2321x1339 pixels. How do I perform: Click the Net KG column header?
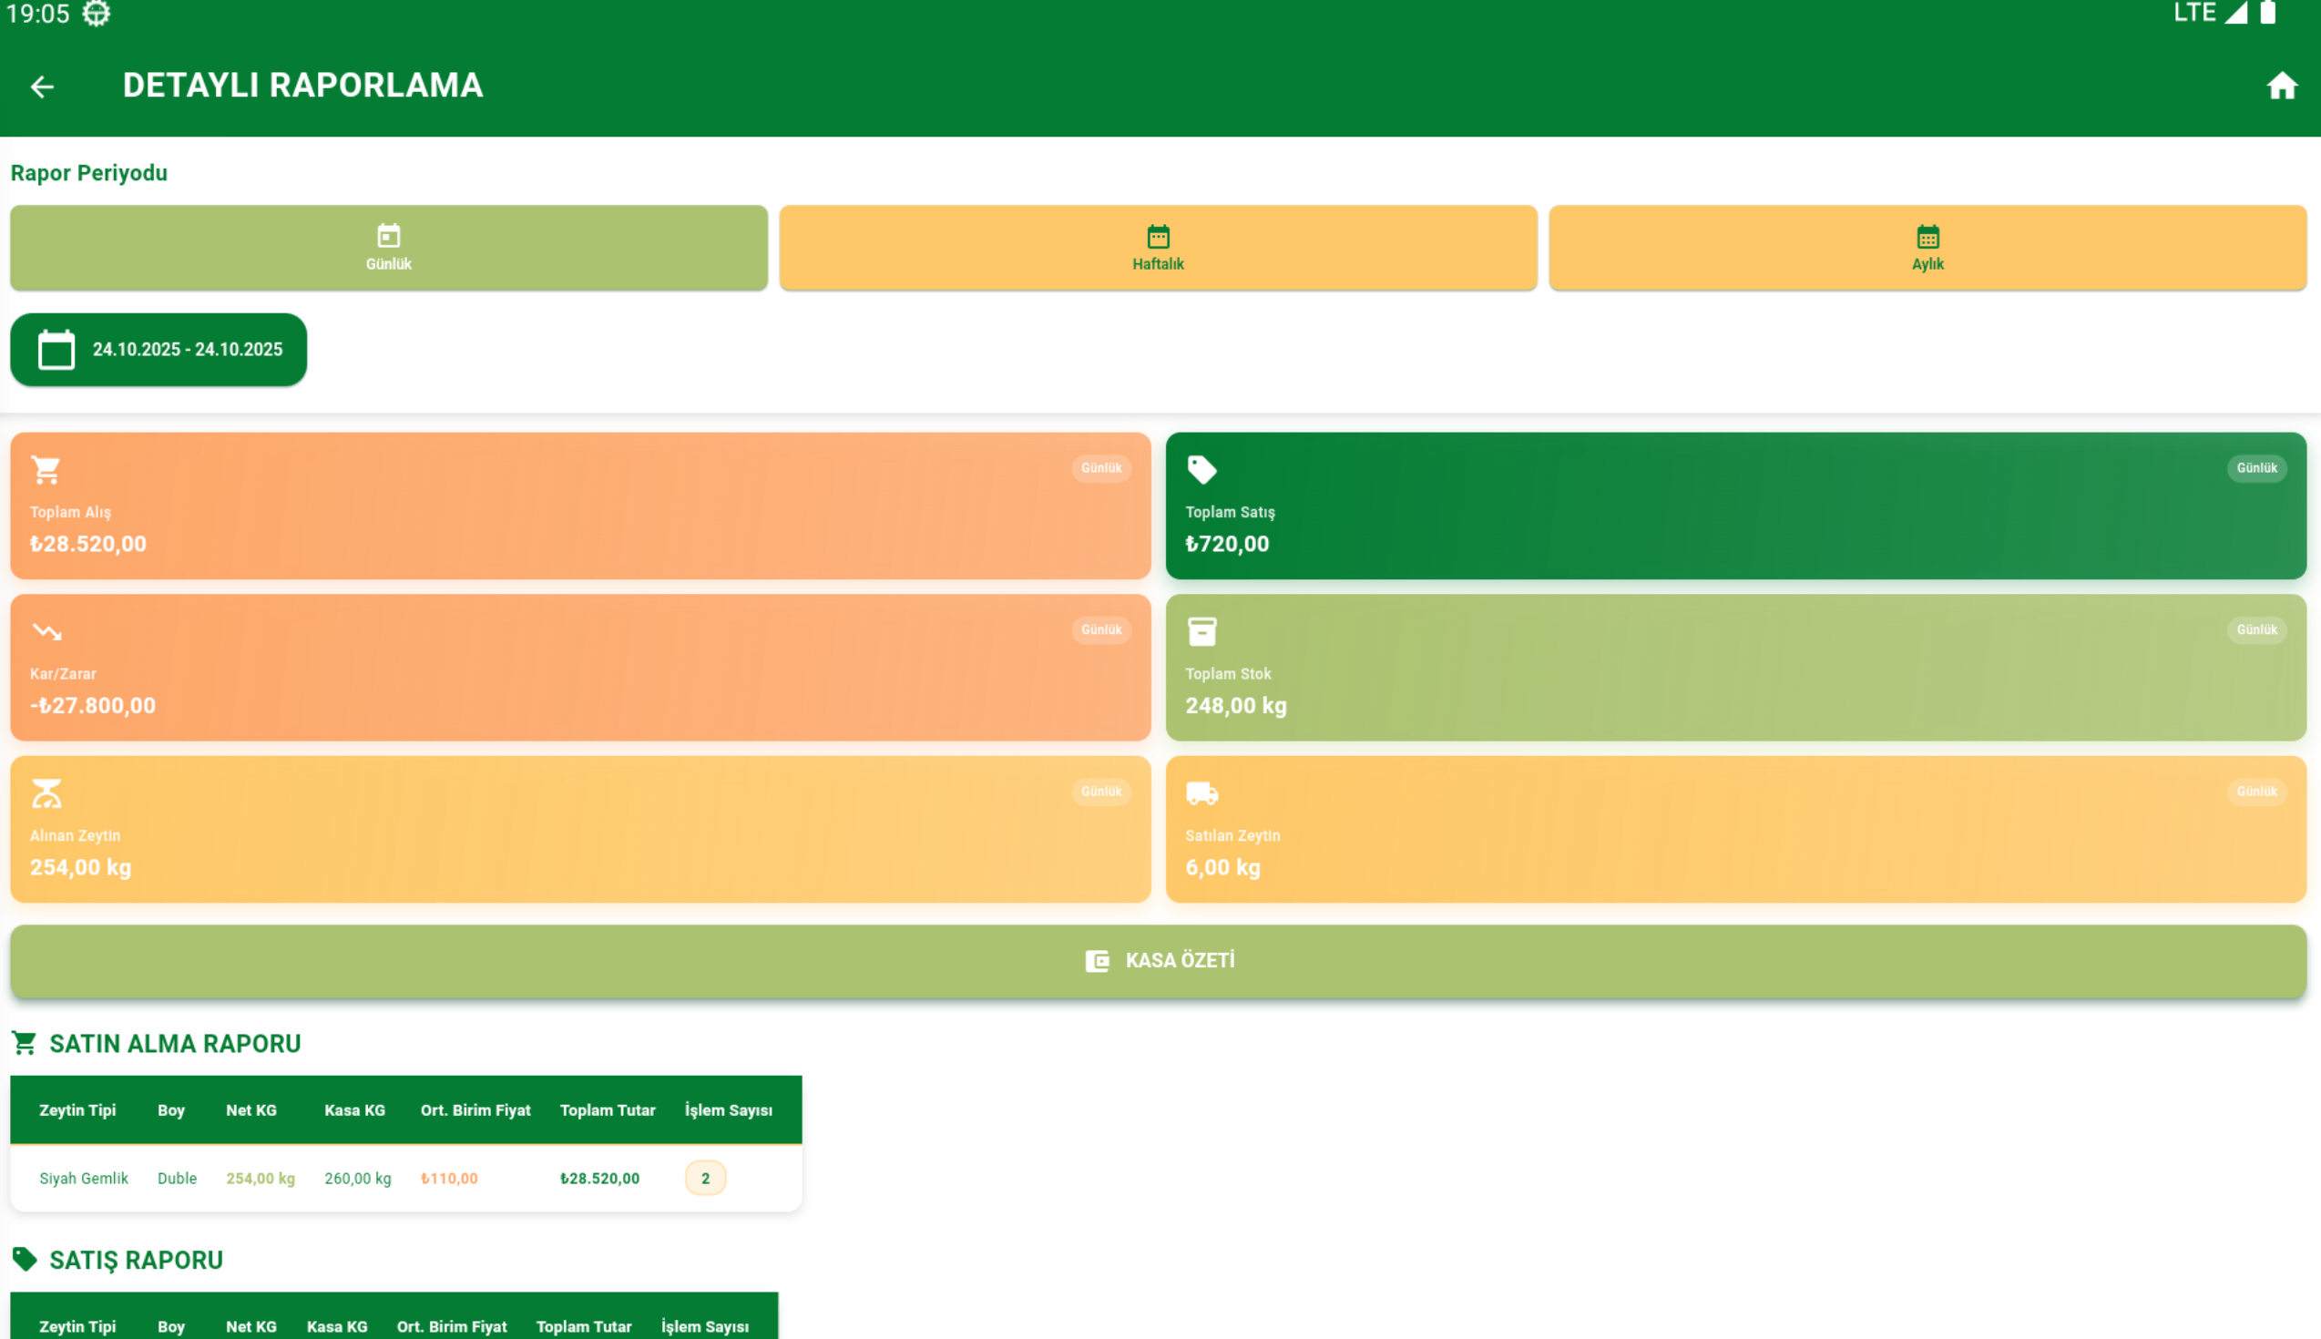[251, 1110]
